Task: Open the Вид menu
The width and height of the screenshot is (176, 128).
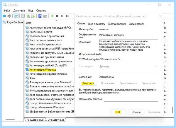Action: [x=31, y=11]
